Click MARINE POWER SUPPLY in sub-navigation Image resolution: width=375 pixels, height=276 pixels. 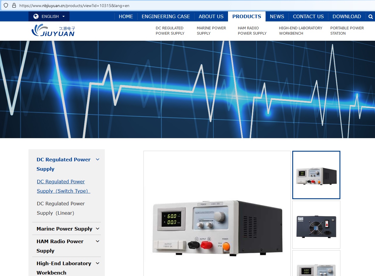211,31
